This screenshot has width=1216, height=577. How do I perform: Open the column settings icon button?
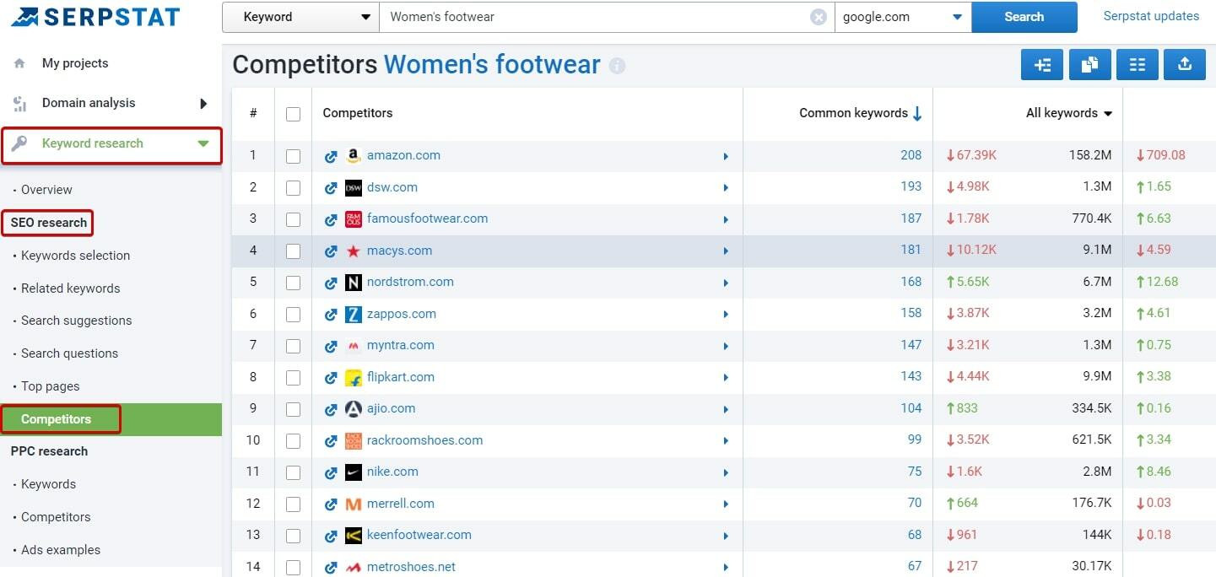coord(1137,65)
